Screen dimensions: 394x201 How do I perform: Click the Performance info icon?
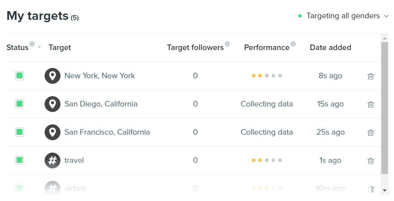point(293,44)
